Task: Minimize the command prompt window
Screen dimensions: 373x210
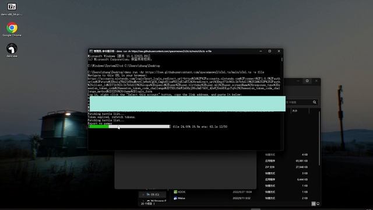Action: click(261, 51)
